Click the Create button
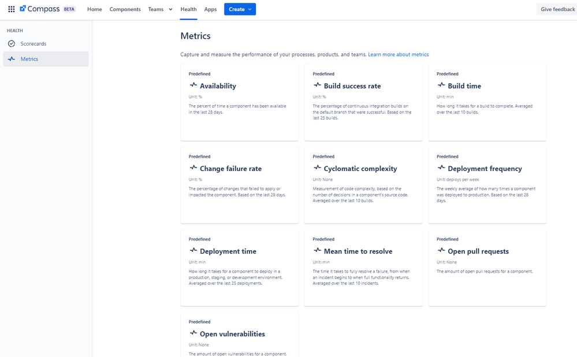This screenshot has height=357, width=577. 240,9
